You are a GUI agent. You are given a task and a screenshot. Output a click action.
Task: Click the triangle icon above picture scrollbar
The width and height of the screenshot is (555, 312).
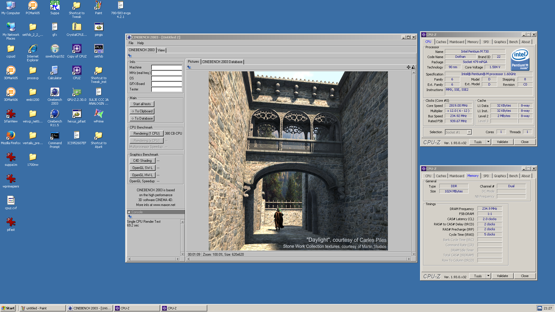(x=413, y=67)
